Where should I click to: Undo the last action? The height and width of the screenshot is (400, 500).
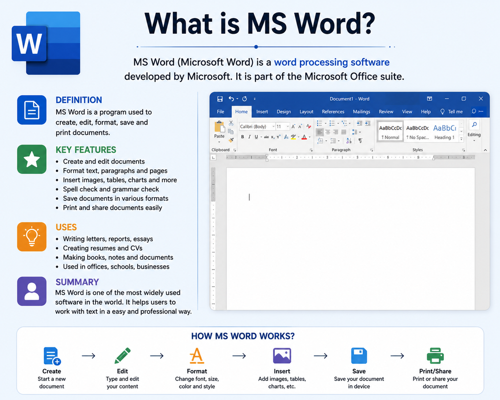231,99
